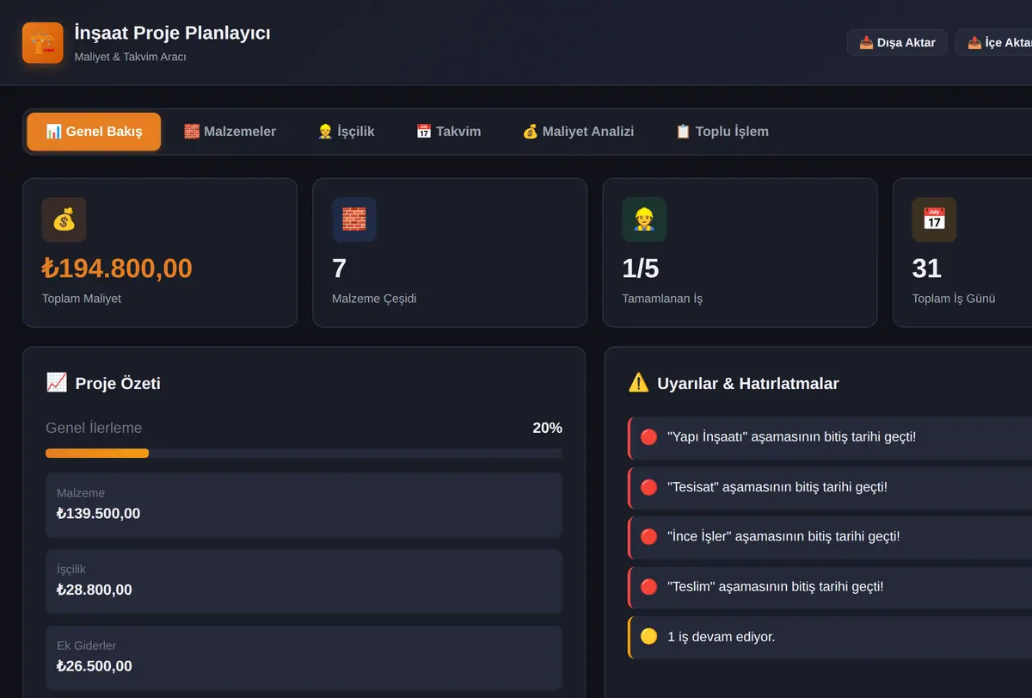The width and height of the screenshot is (1032, 698).
Task: Click the Maliyet & Takvim Aracı subtitle
Action: (x=131, y=57)
